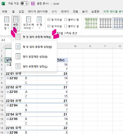Collapse the 22'04 group with minus button
This screenshot has width=123, height=134.
7,105
